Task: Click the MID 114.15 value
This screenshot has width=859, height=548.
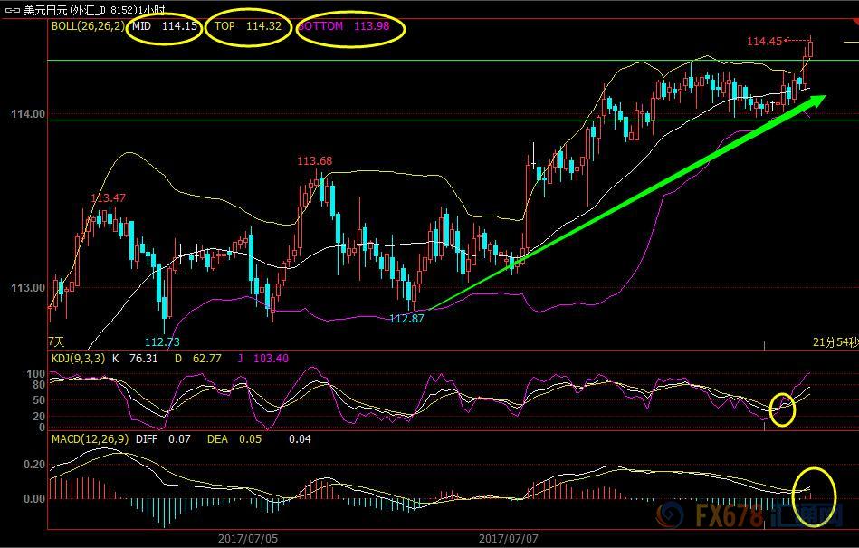Action: click(x=166, y=26)
